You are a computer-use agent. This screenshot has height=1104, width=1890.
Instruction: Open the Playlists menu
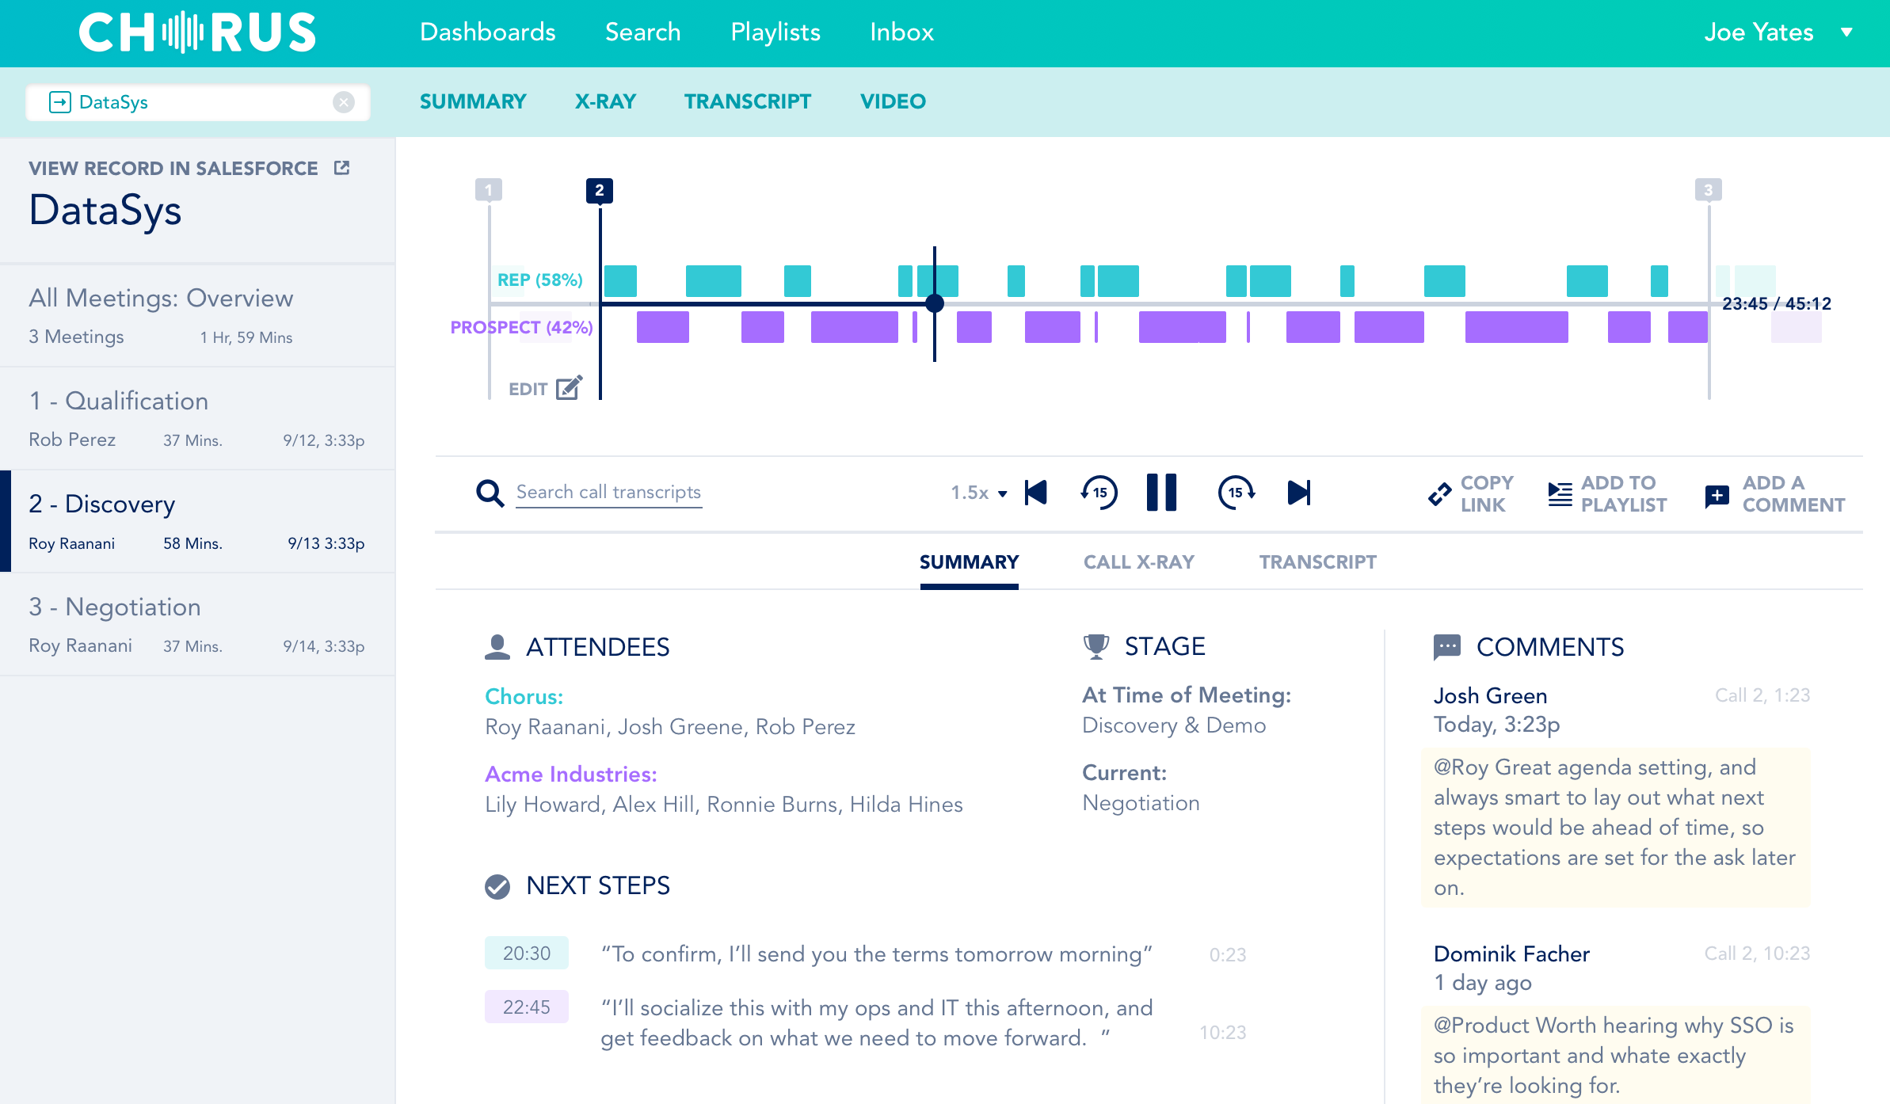pyautogui.click(x=775, y=32)
